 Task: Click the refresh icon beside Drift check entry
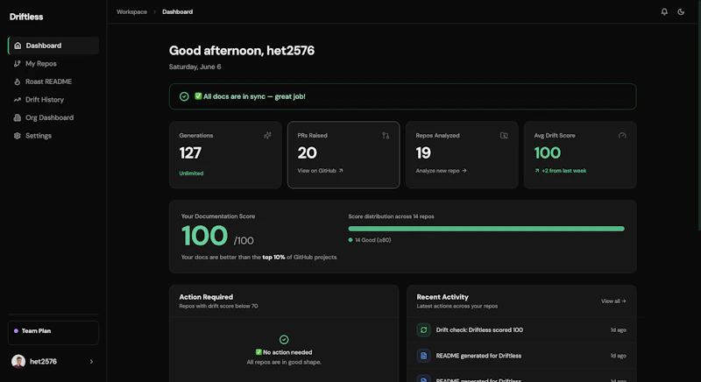424,329
